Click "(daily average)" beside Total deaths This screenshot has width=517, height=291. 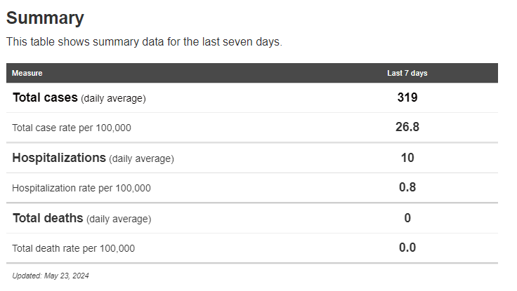coord(119,219)
